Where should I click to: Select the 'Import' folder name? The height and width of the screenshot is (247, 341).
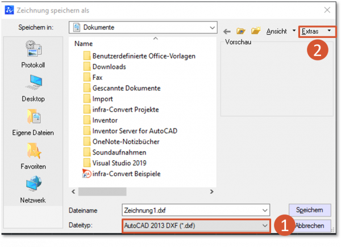click(x=103, y=99)
